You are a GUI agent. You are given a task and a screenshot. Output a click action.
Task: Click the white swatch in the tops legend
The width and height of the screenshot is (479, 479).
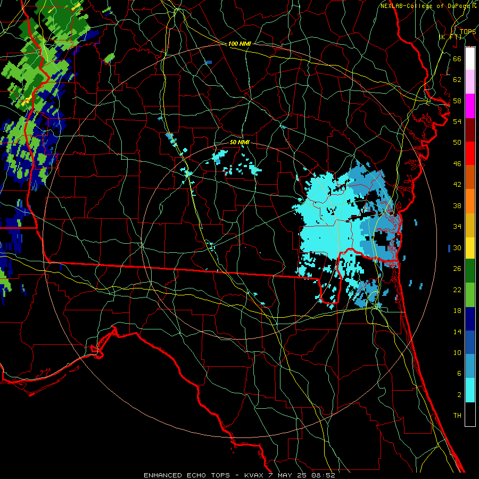[x=470, y=59]
